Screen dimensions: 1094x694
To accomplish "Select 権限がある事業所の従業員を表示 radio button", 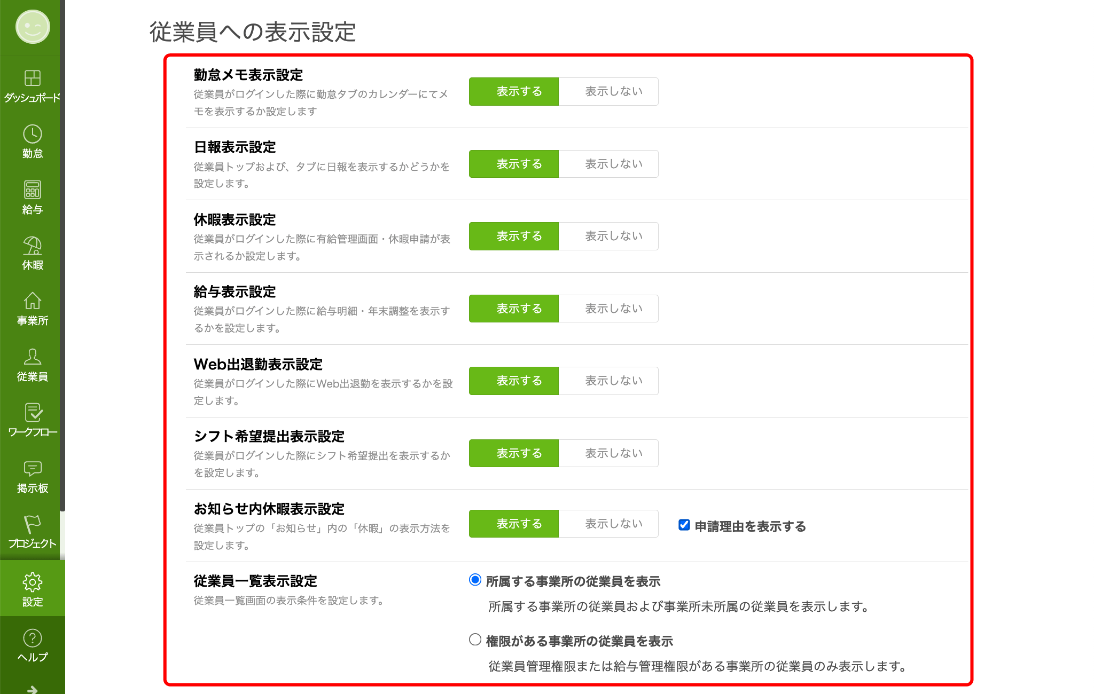I will 475,640.
